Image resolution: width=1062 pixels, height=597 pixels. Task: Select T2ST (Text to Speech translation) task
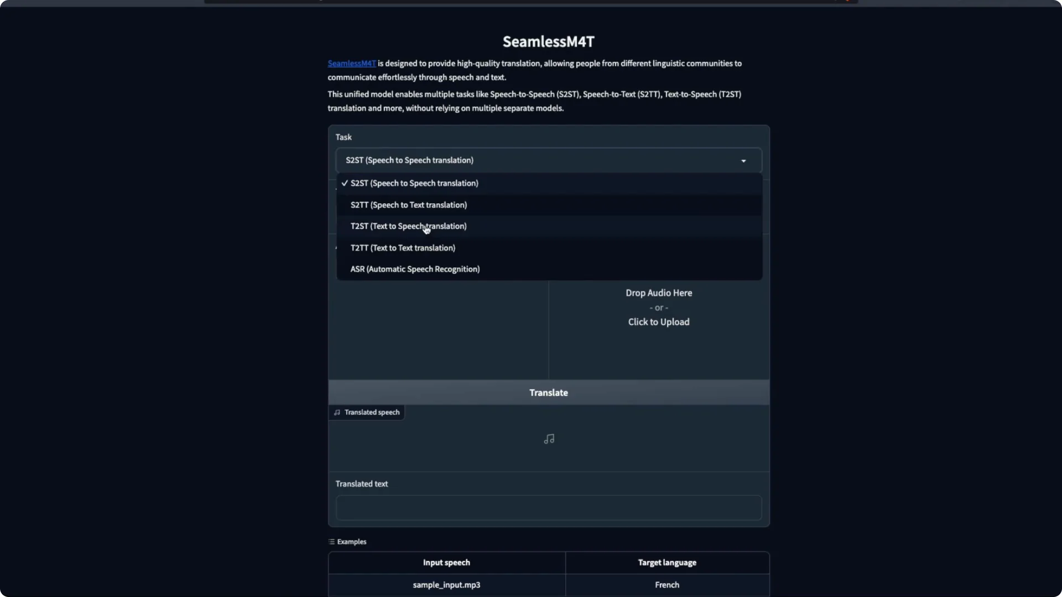coord(408,226)
